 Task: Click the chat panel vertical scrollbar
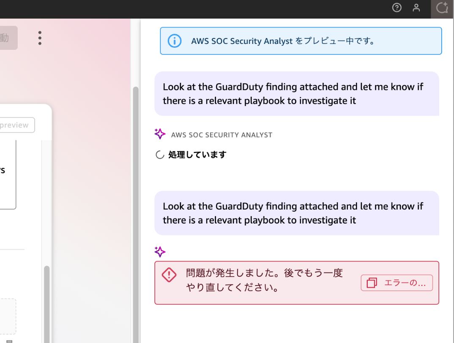point(136,214)
